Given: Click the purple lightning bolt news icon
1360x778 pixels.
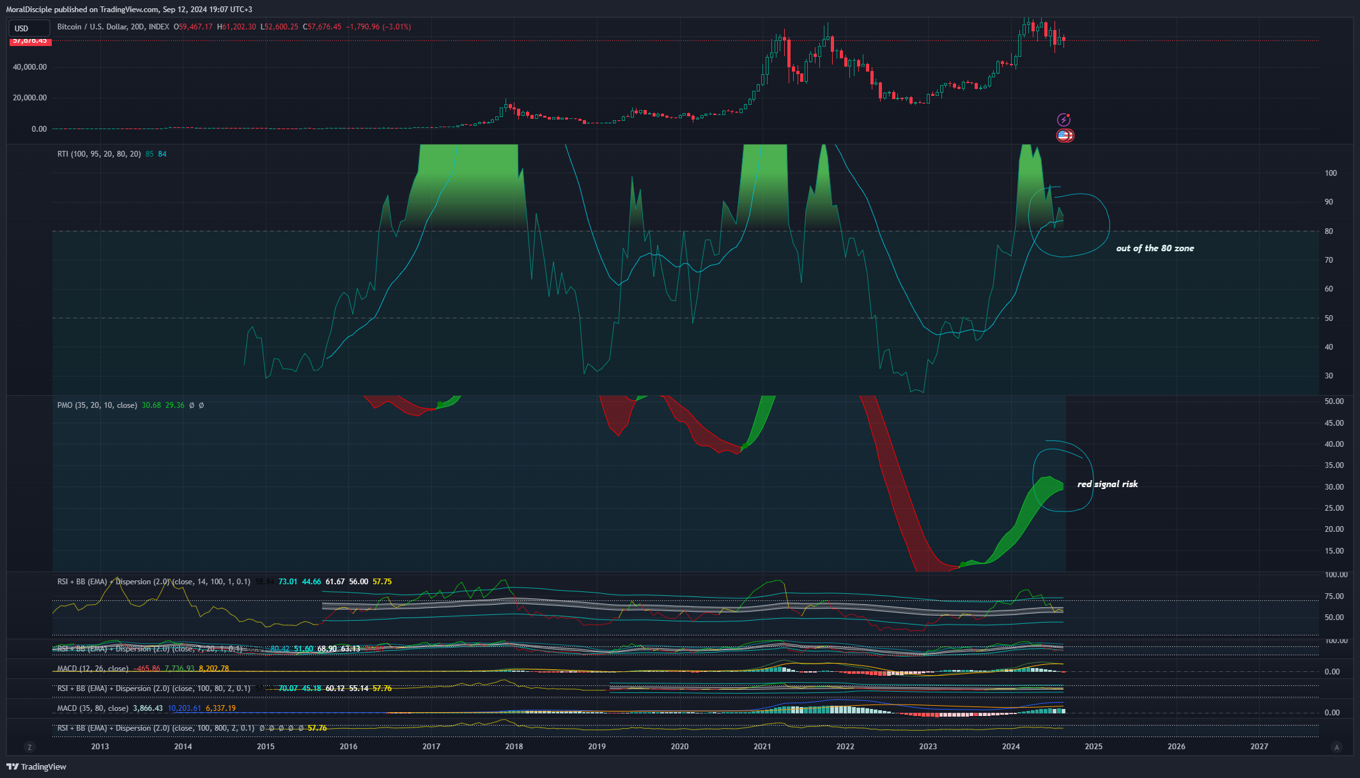Looking at the screenshot, I should click(1063, 120).
